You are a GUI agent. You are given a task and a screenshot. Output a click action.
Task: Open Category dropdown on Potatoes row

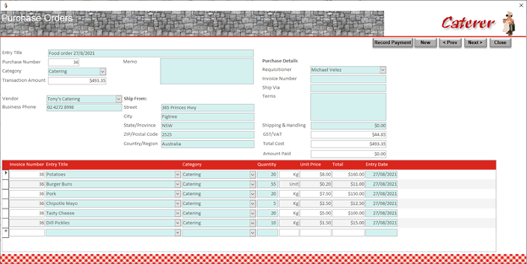253,175
